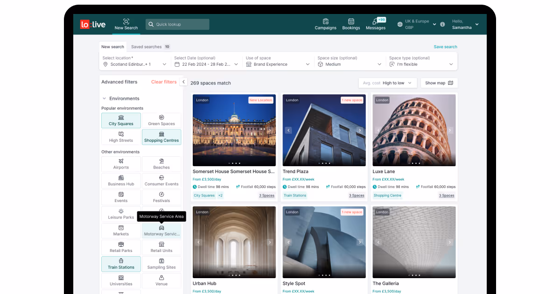Toggle the Green Spaces environment filter
Image resolution: width=560 pixels, height=294 pixels.
pos(161,120)
